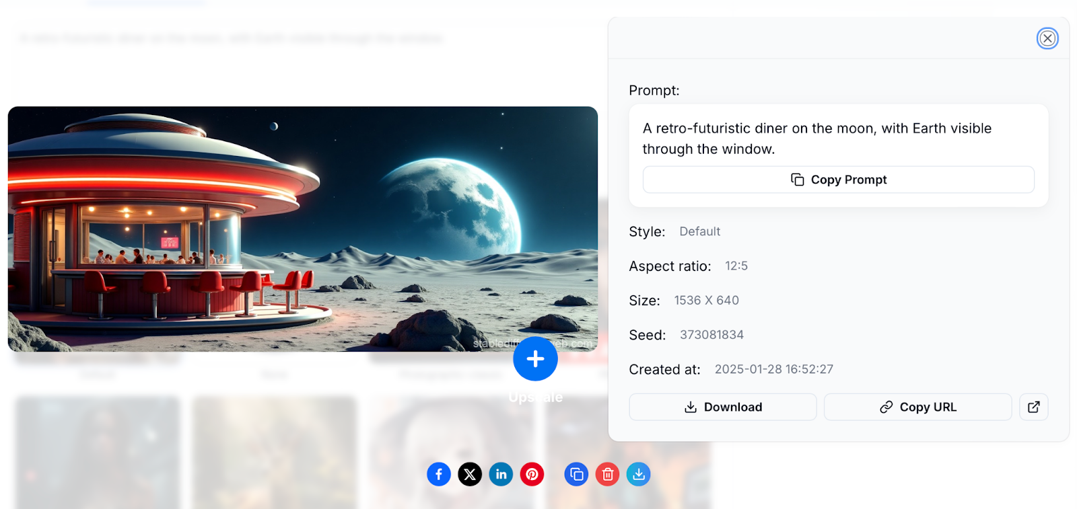
Task: Click the blue copy image icon
Action: tap(576, 475)
